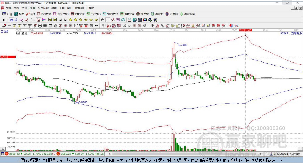The width and height of the screenshot is (303, 163).
Task: Expand volume panel with the up triangle
Action: click(x=3, y=149)
